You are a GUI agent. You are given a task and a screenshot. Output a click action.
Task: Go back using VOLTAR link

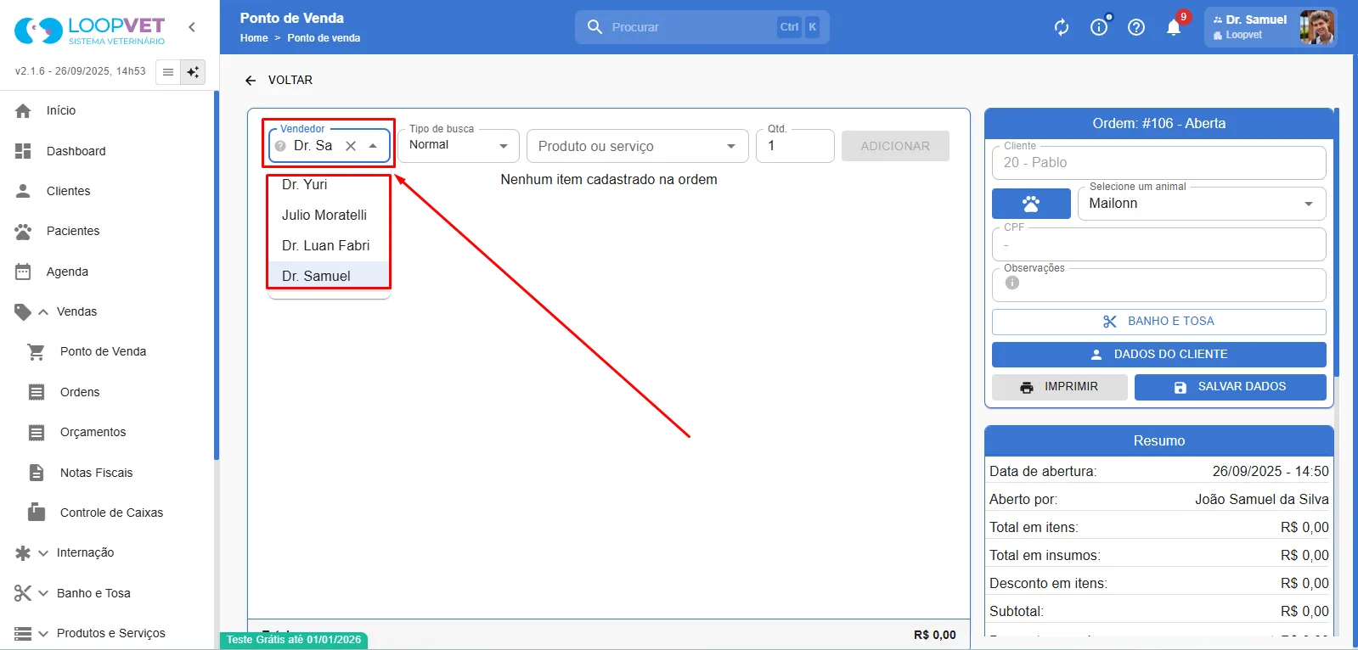[x=279, y=80]
